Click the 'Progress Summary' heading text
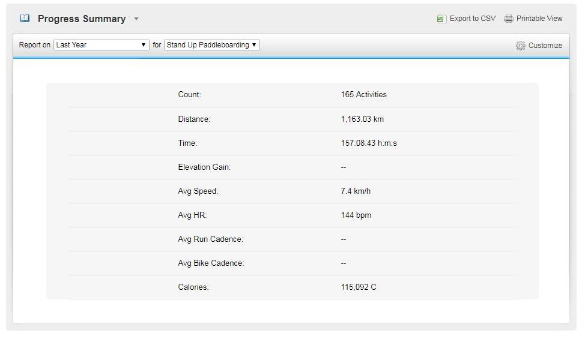 tap(82, 19)
